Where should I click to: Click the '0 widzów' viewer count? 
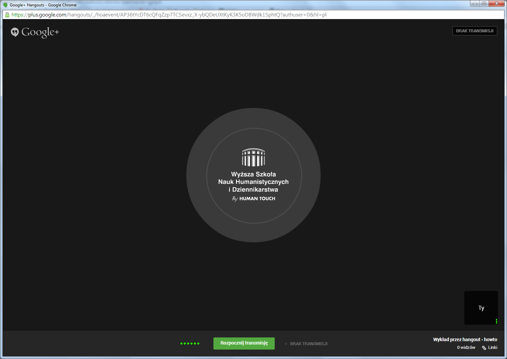pos(466,348)
